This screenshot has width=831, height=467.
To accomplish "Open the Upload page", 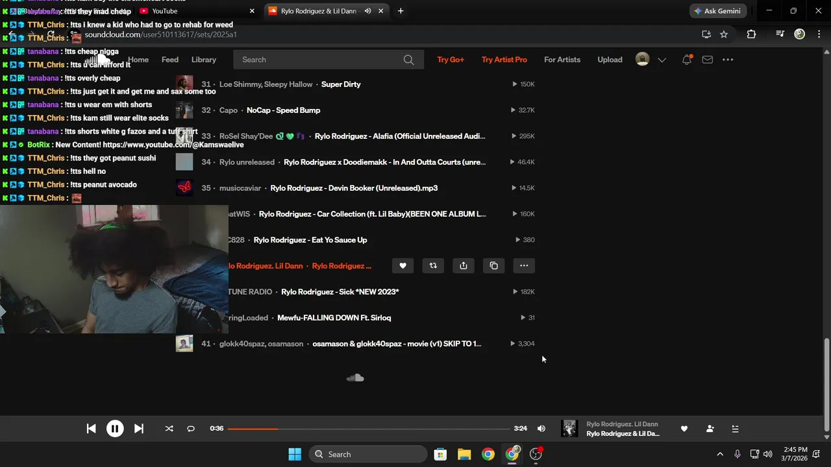I will click(610, 60).
